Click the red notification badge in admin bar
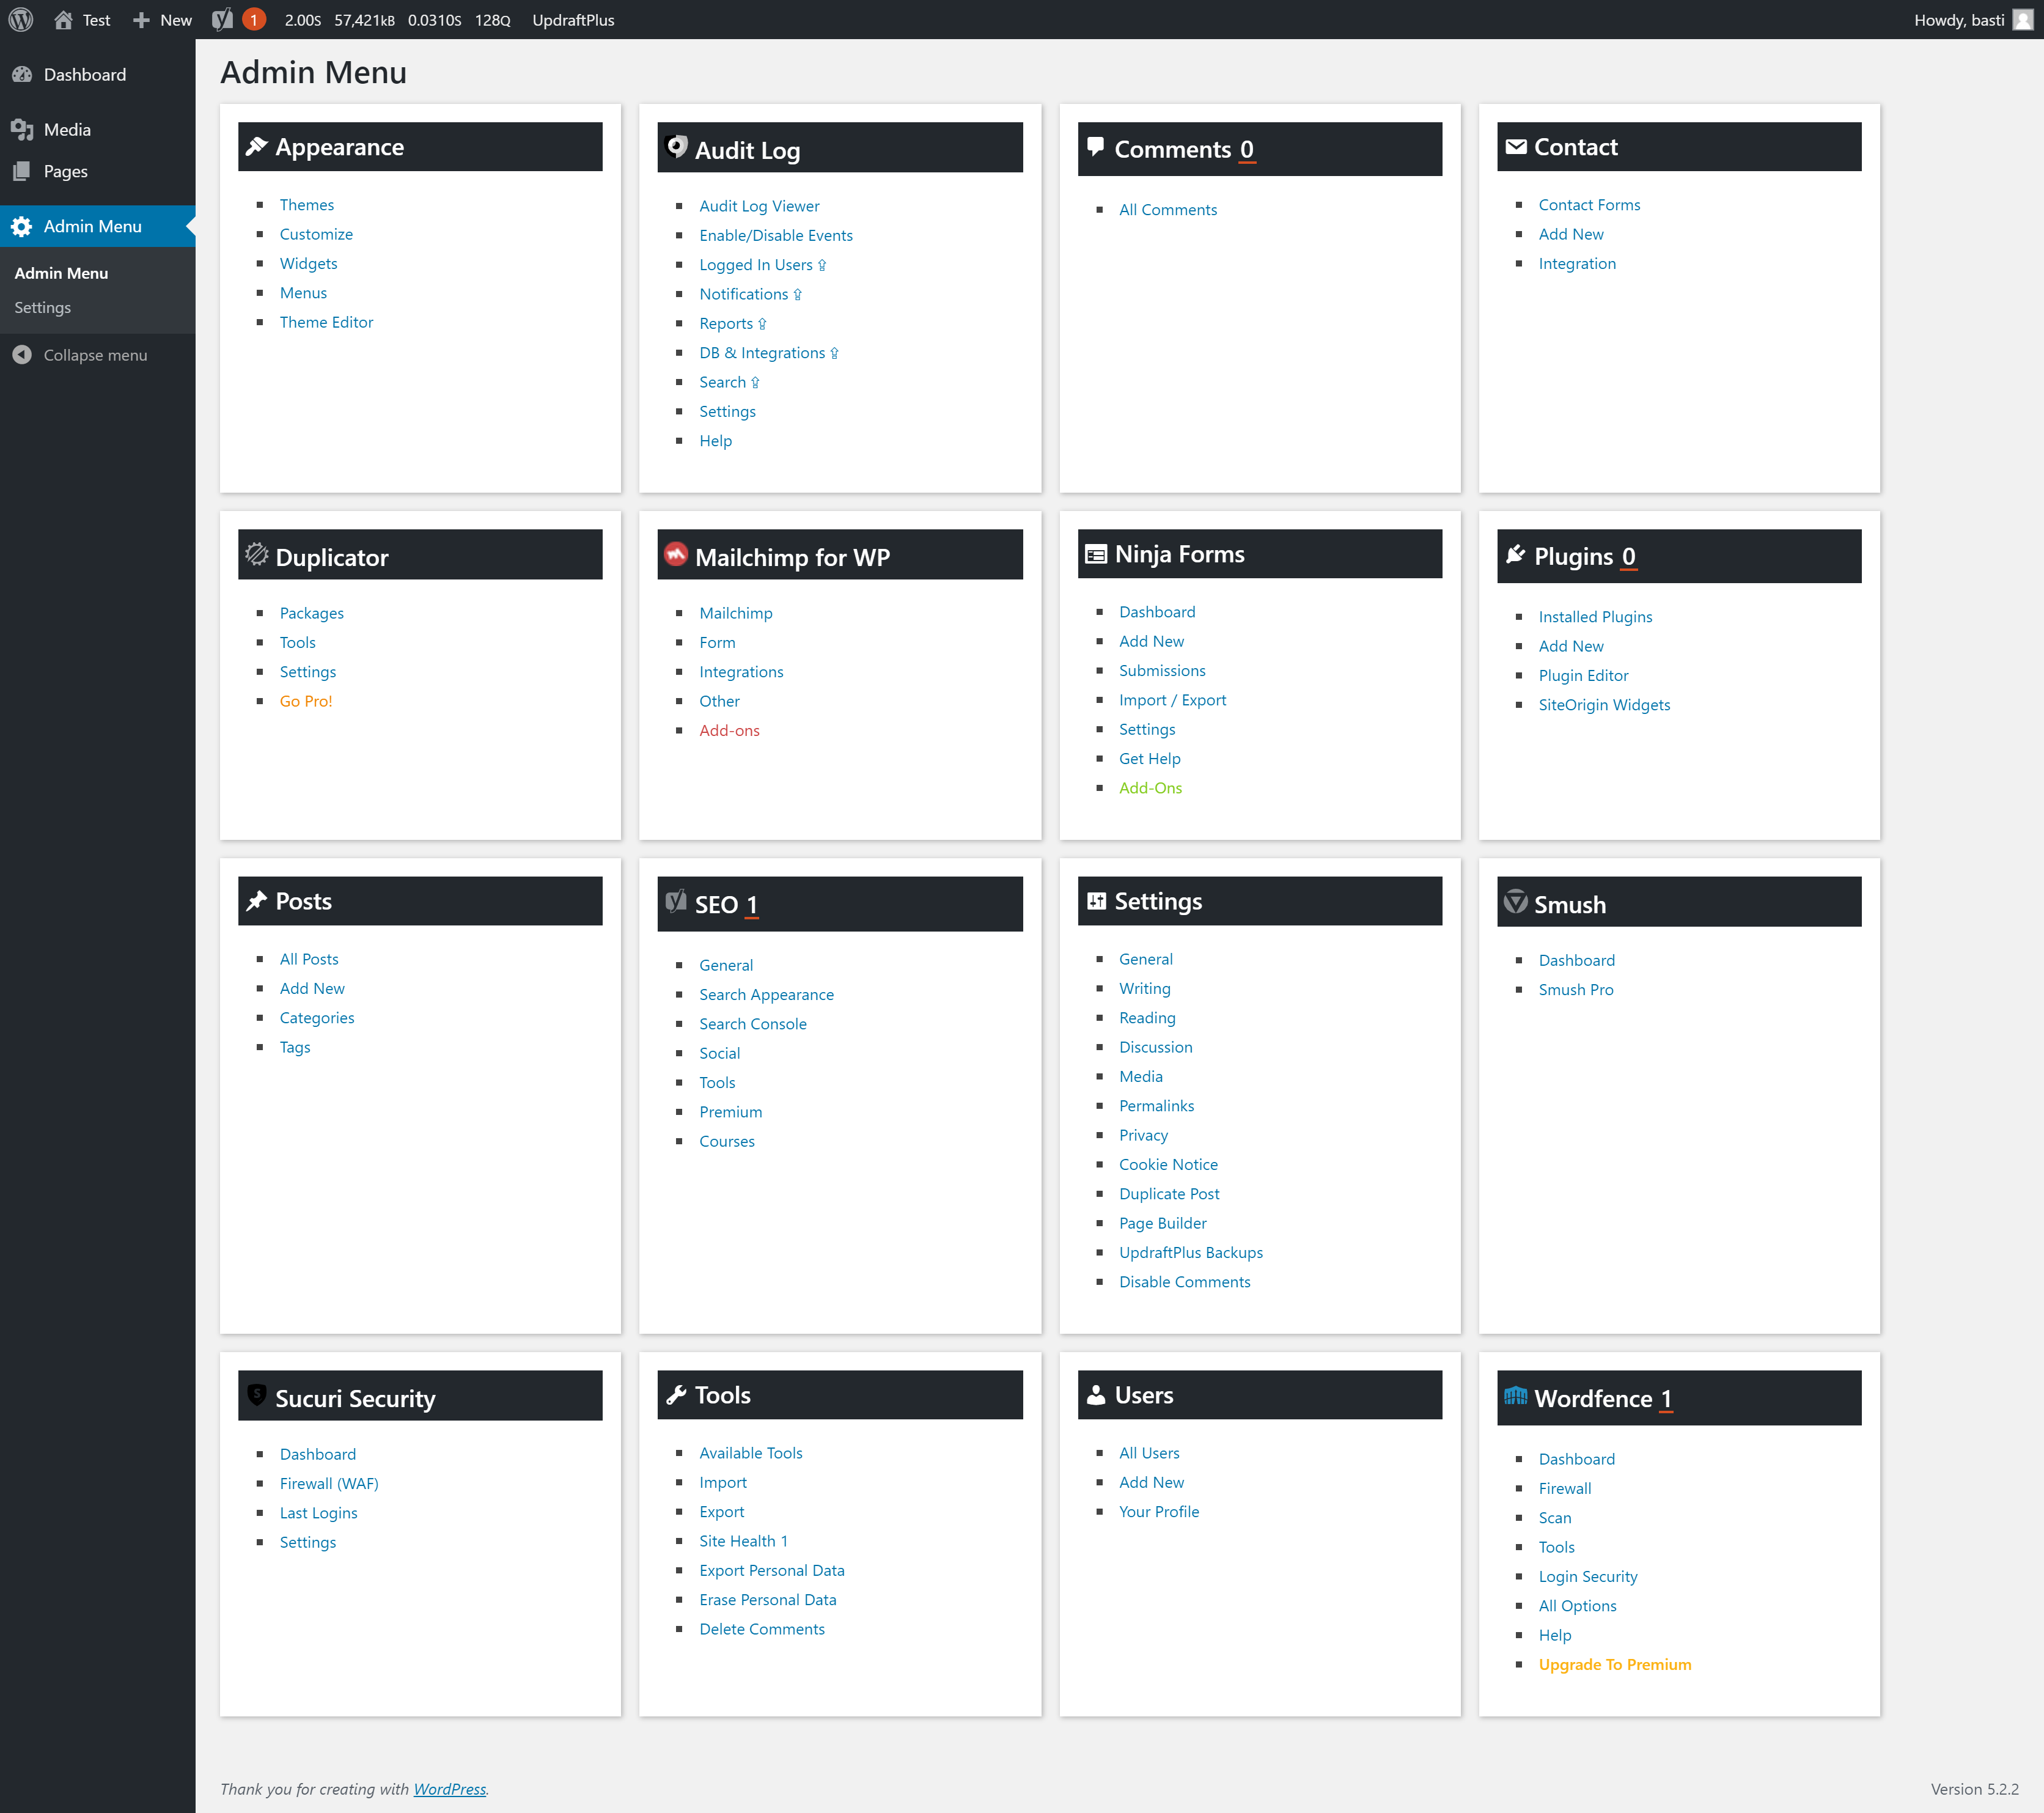The height and width of the screenshot is (1813, 2044). (254, 20)
